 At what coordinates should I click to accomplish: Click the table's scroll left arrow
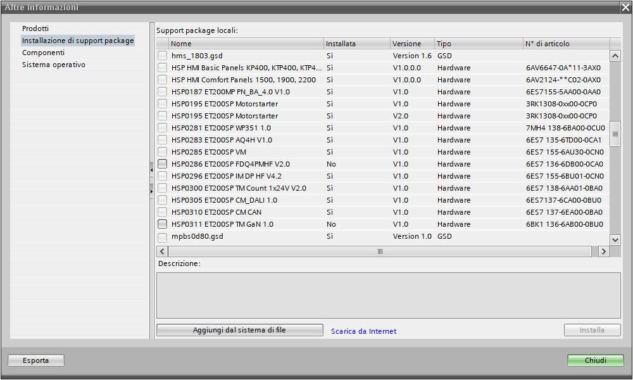[162, 251]
